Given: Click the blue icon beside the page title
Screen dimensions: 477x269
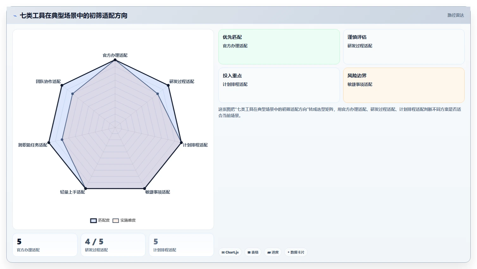Looking at the screenshot, I should pyautogui.click(x=15, y=16).
